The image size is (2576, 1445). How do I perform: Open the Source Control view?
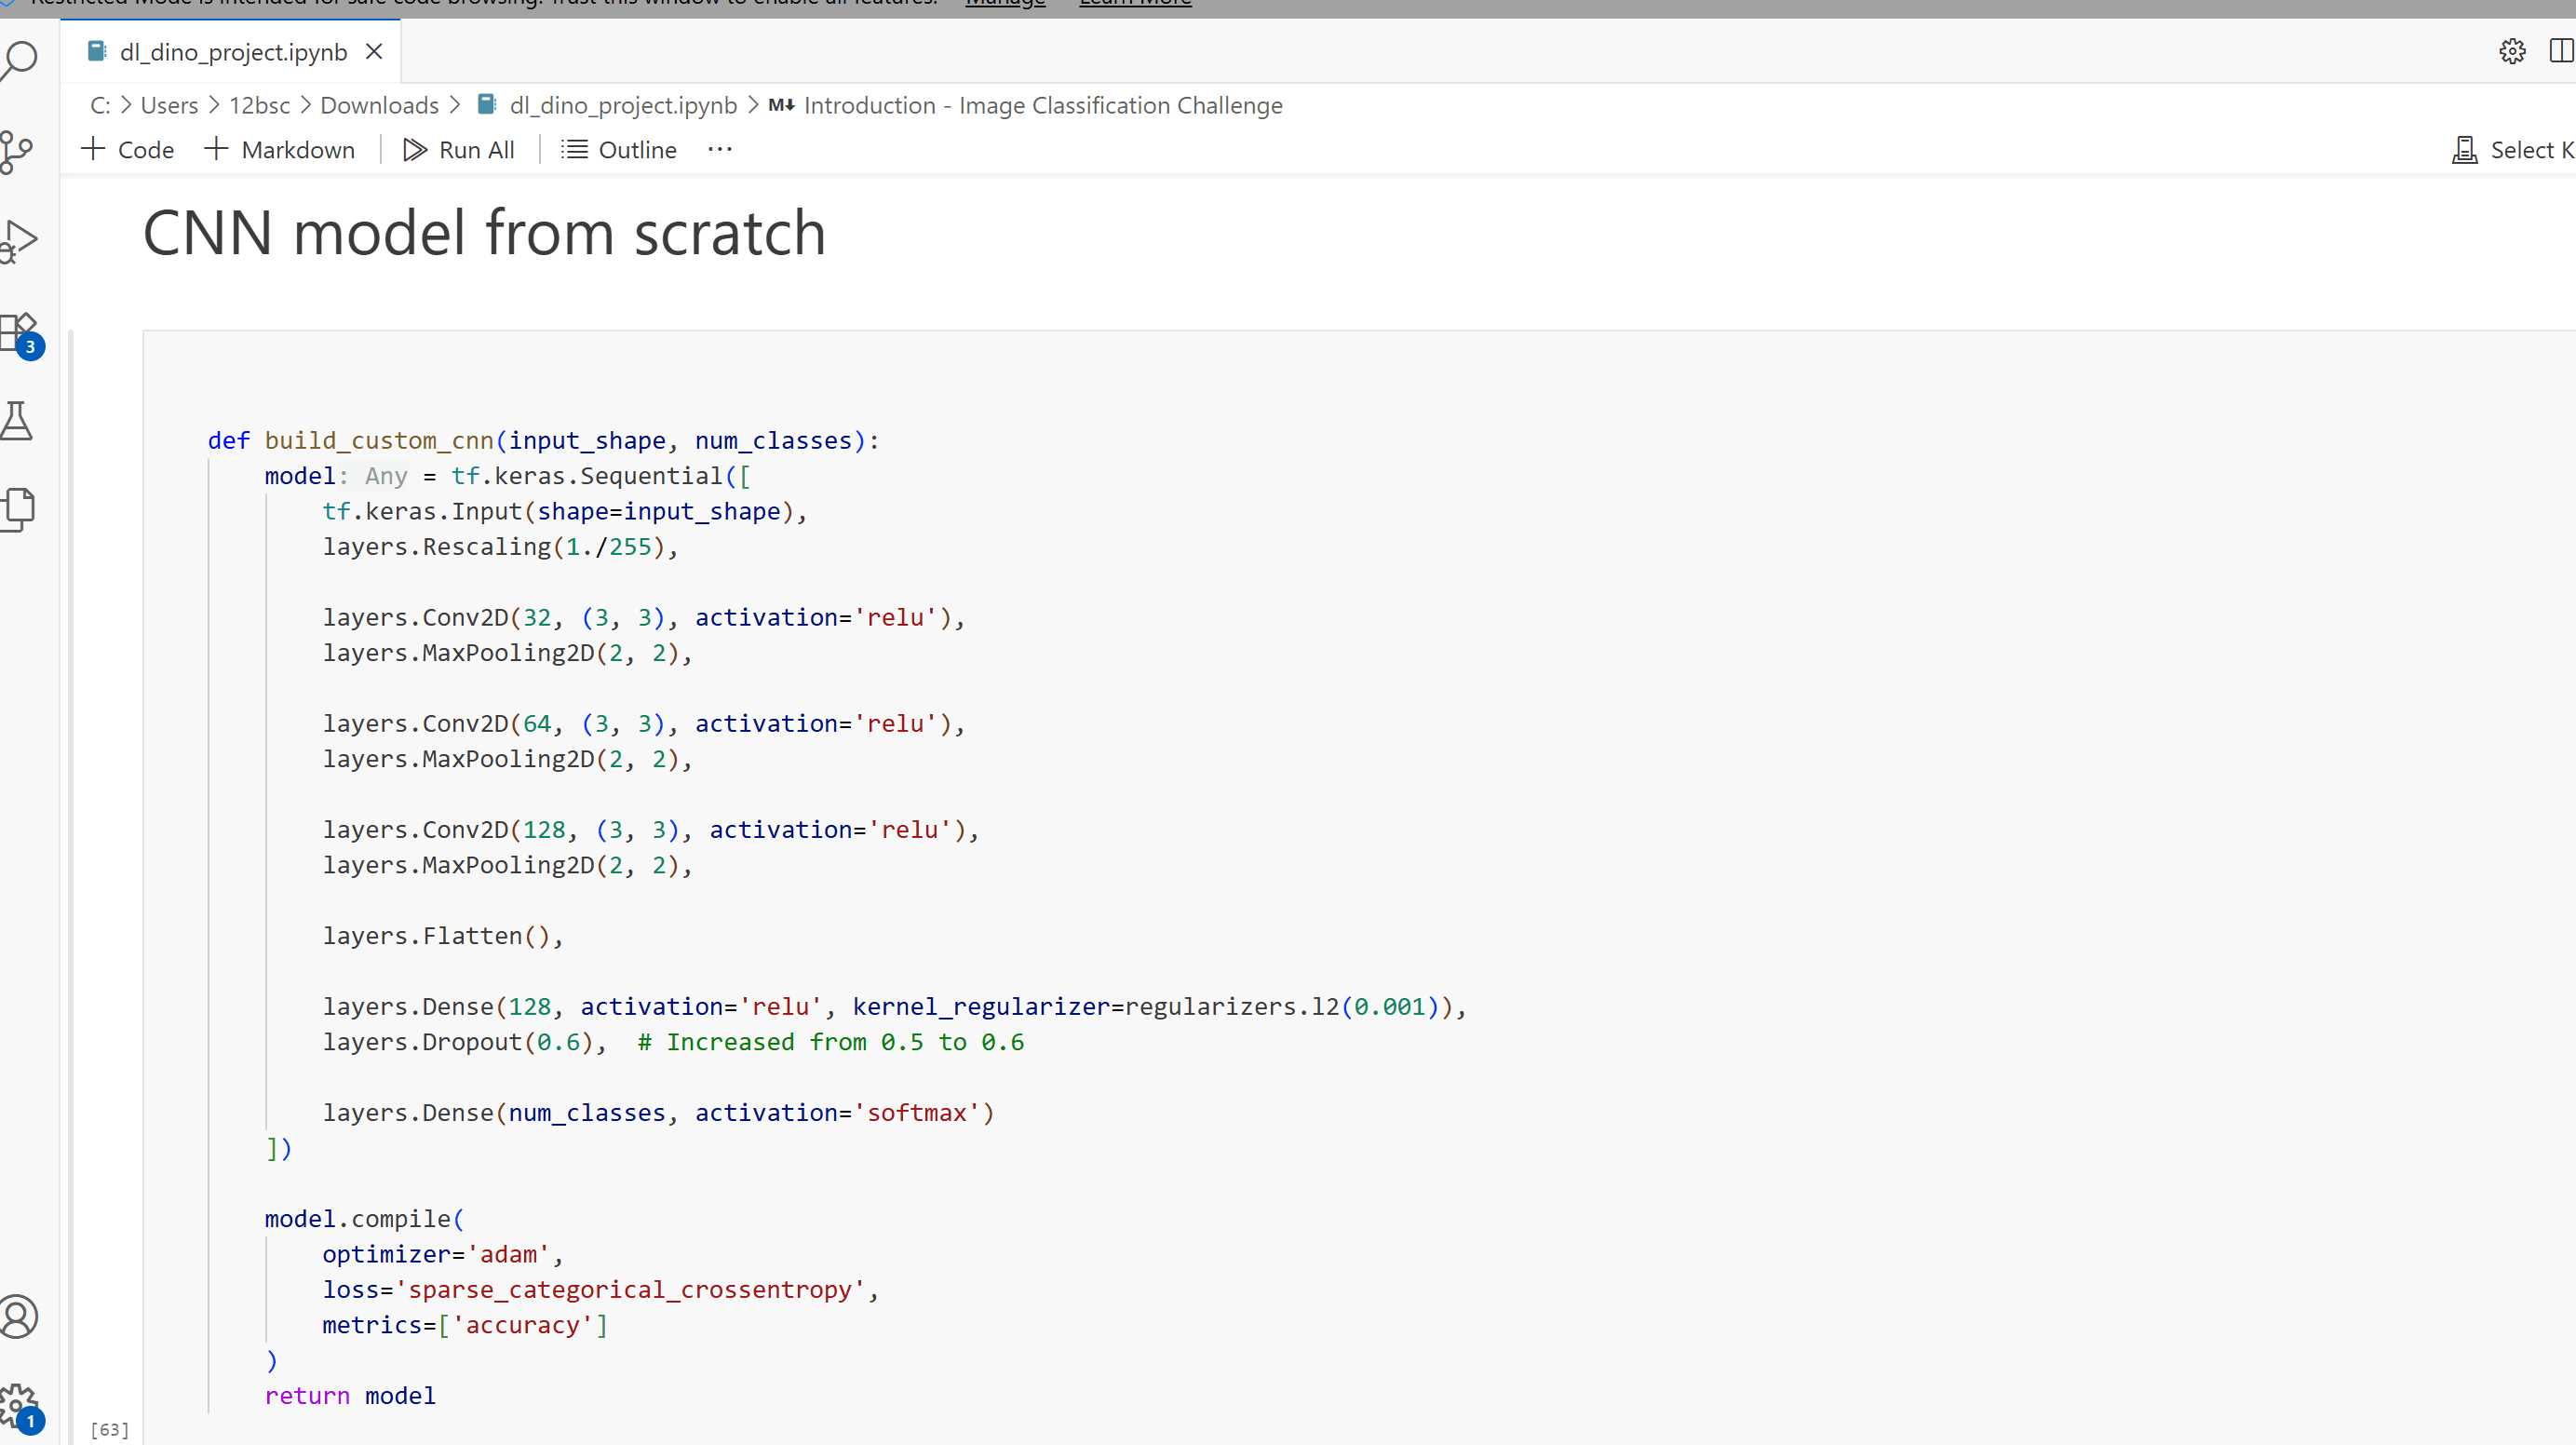click(16, 152)
